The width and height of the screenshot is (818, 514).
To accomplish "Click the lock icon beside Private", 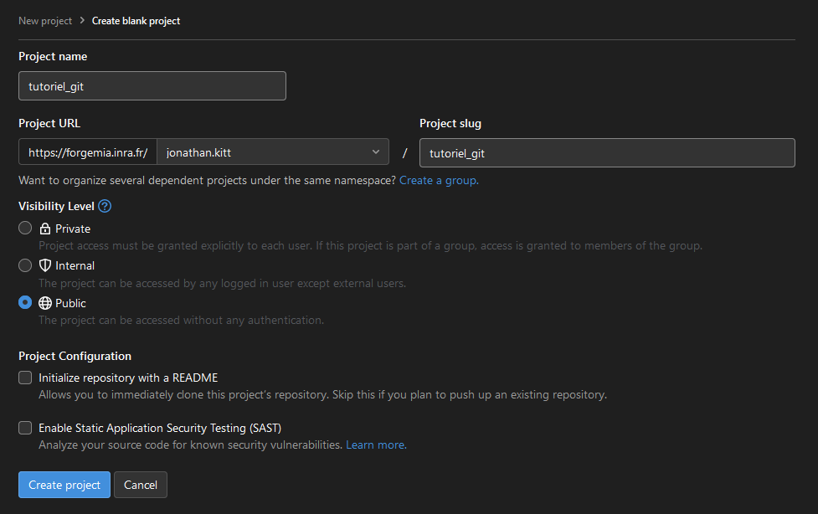I will pos(45,229).
